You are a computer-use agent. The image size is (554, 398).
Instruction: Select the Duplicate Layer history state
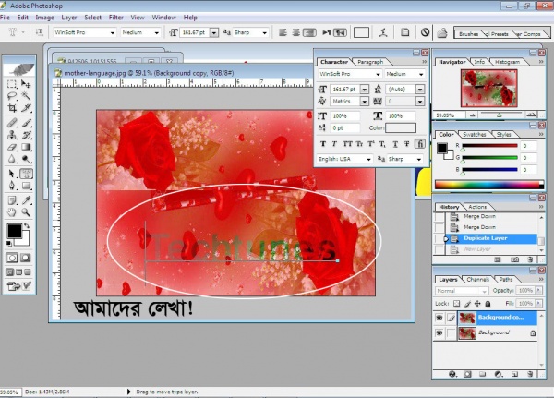pyautogui.click(x=486, y=238)
